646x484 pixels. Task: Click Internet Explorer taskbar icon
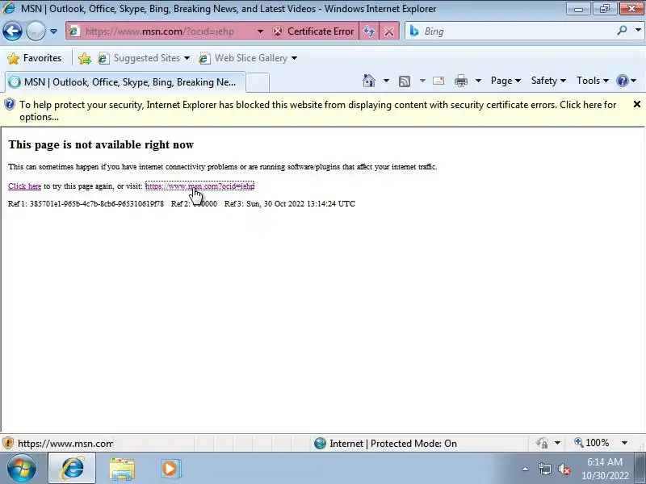pos(72,468)
